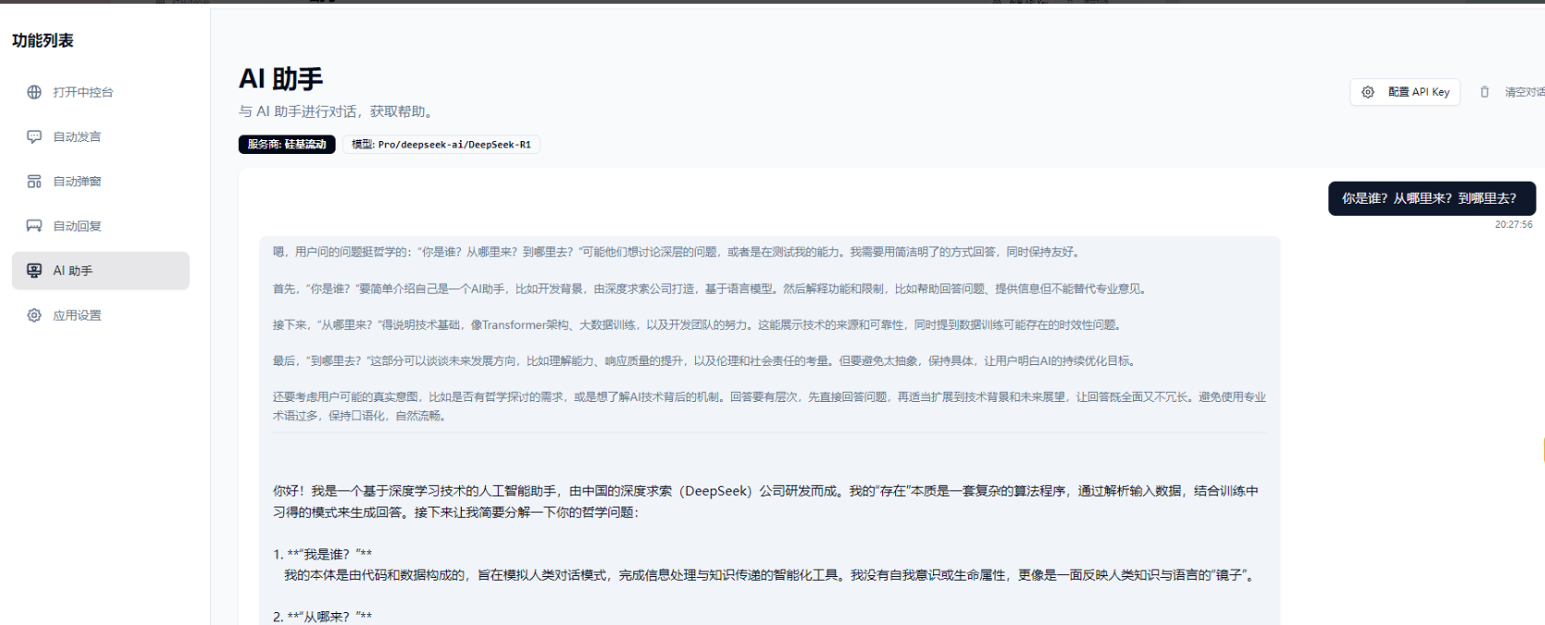The image size is (1545, 625).
Task: Click the 功能列表 sidebar title
Action: pyautogui.click(x=42, y=41)
